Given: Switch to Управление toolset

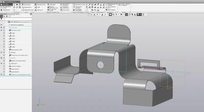Looking at the screenshot, I should click(5, 10).
